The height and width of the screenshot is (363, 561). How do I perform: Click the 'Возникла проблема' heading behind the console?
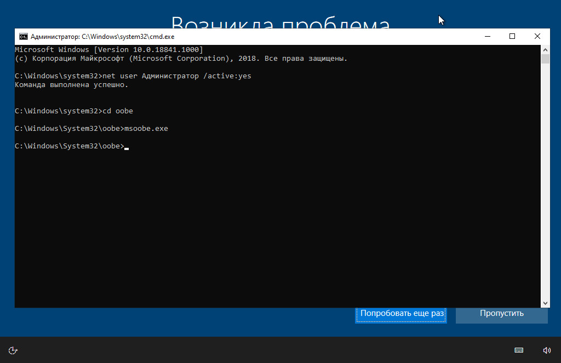(x=280, y=22)
